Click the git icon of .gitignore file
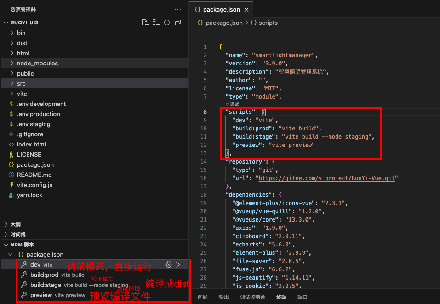 click(x=11, y=134)
